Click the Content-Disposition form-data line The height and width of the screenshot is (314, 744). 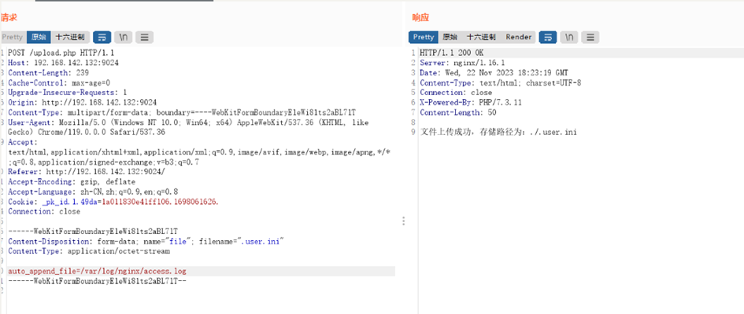tap(146, 241)
